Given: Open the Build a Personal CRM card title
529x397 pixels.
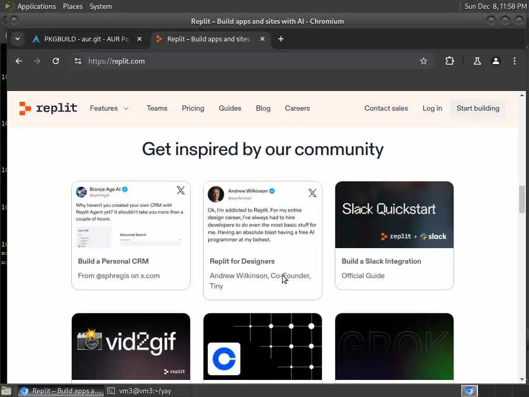Looking at the screenshot, I should tap(113, 261).
